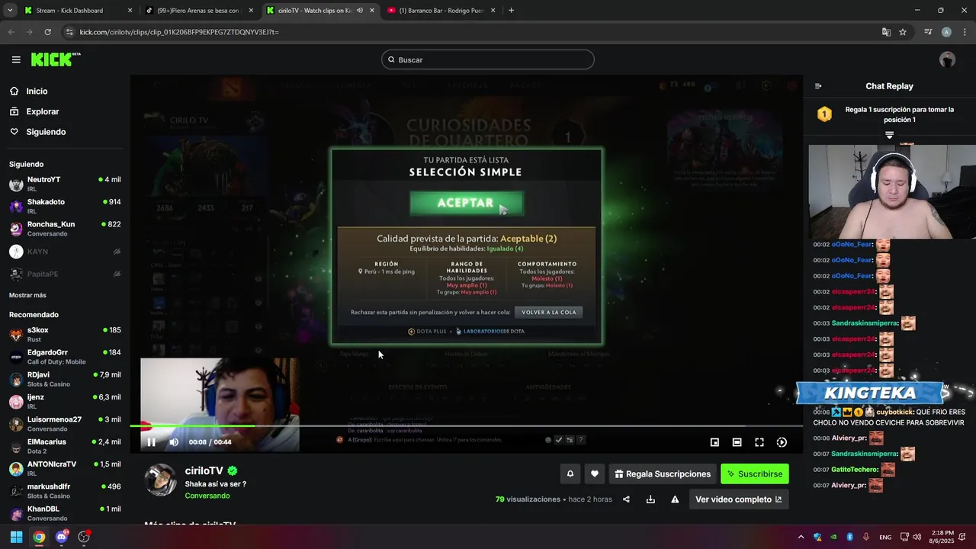Image resolution: width=976 pixels, height=549 pixels.
Task: Seek on the video progress bar
Action: point(466,425)
